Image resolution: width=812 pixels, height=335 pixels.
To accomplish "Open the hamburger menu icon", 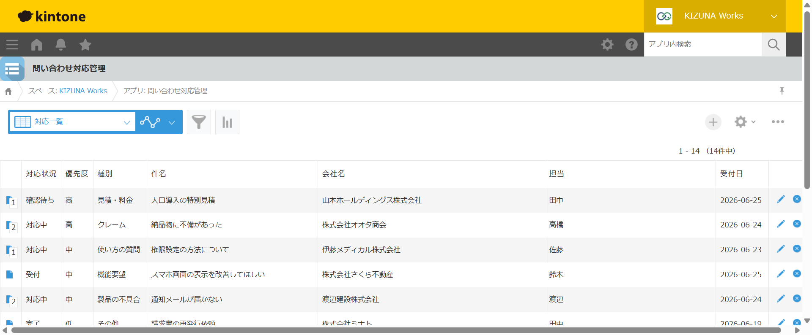I will coord(12,44).
